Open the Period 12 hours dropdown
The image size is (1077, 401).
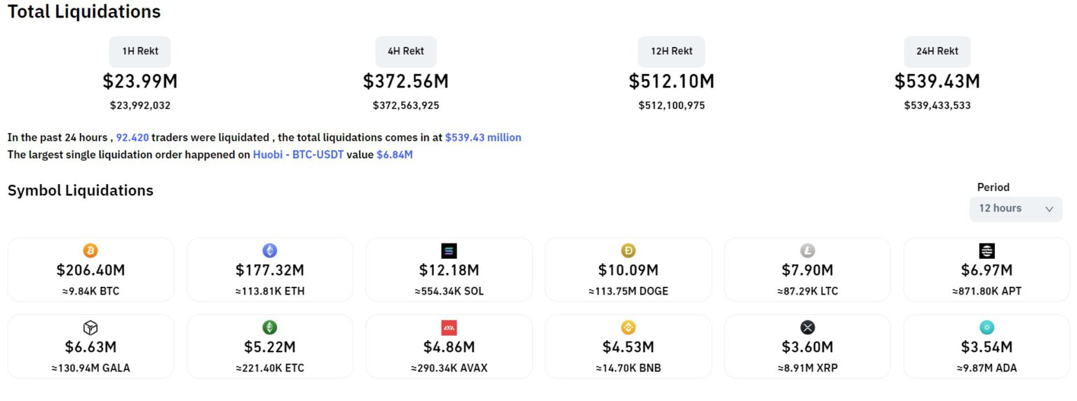point(1010,209)
